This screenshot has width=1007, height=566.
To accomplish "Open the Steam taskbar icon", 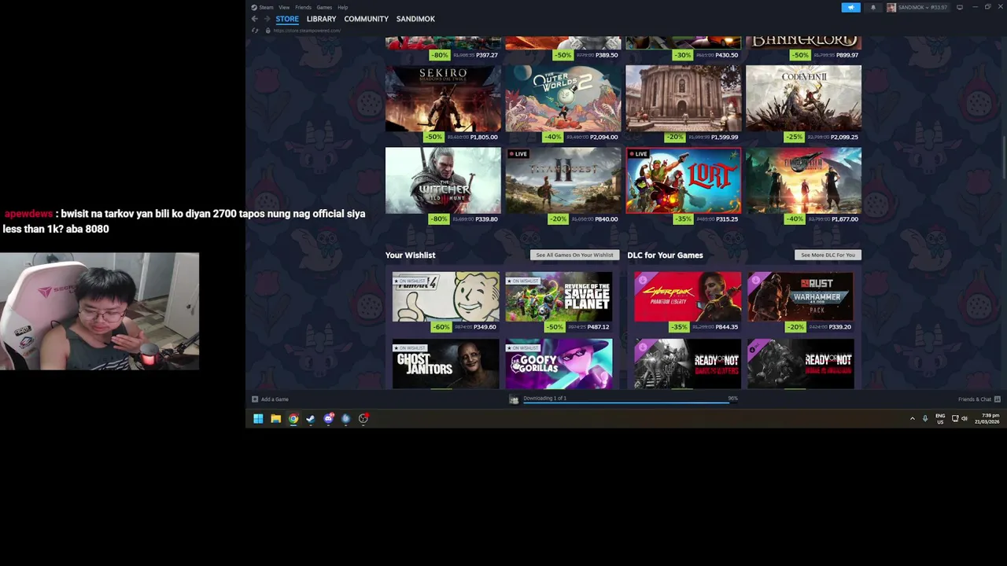I will point(310,418).
